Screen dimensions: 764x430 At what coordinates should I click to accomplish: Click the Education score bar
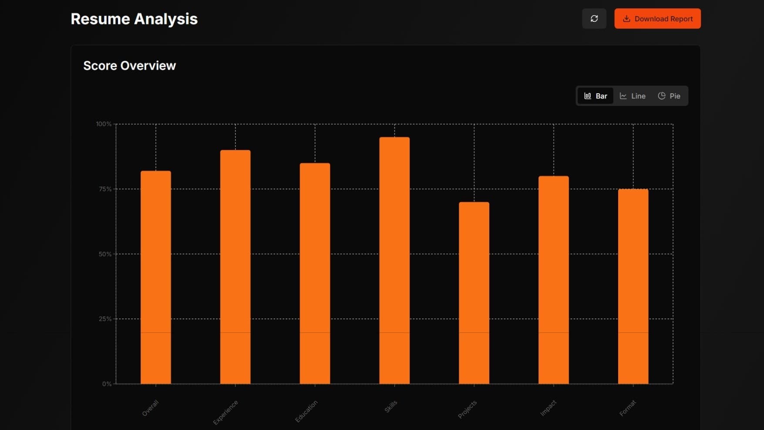coord(315,273)
